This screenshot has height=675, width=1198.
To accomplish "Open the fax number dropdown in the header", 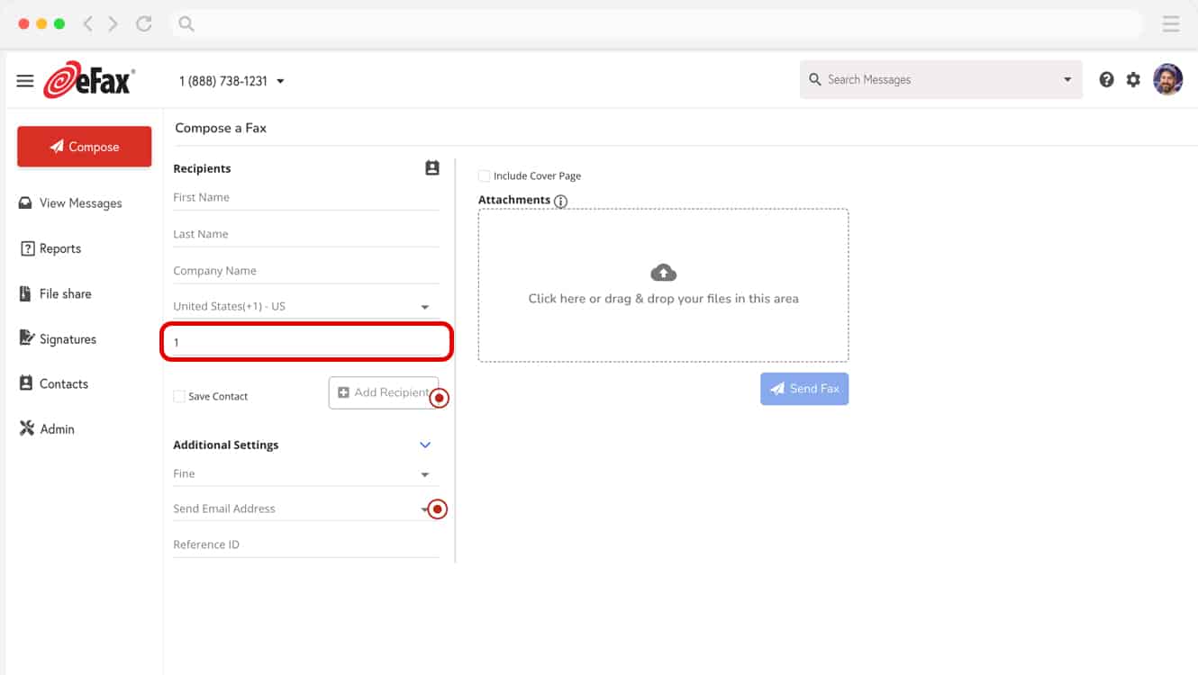I will [280, 80].
